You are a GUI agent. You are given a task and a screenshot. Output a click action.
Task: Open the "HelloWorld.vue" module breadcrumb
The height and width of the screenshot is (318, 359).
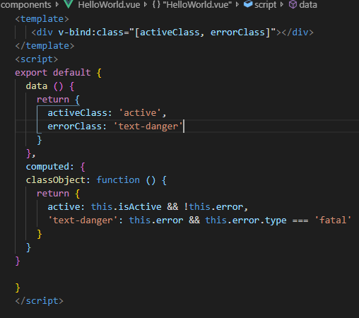click(x=197, y=5)
